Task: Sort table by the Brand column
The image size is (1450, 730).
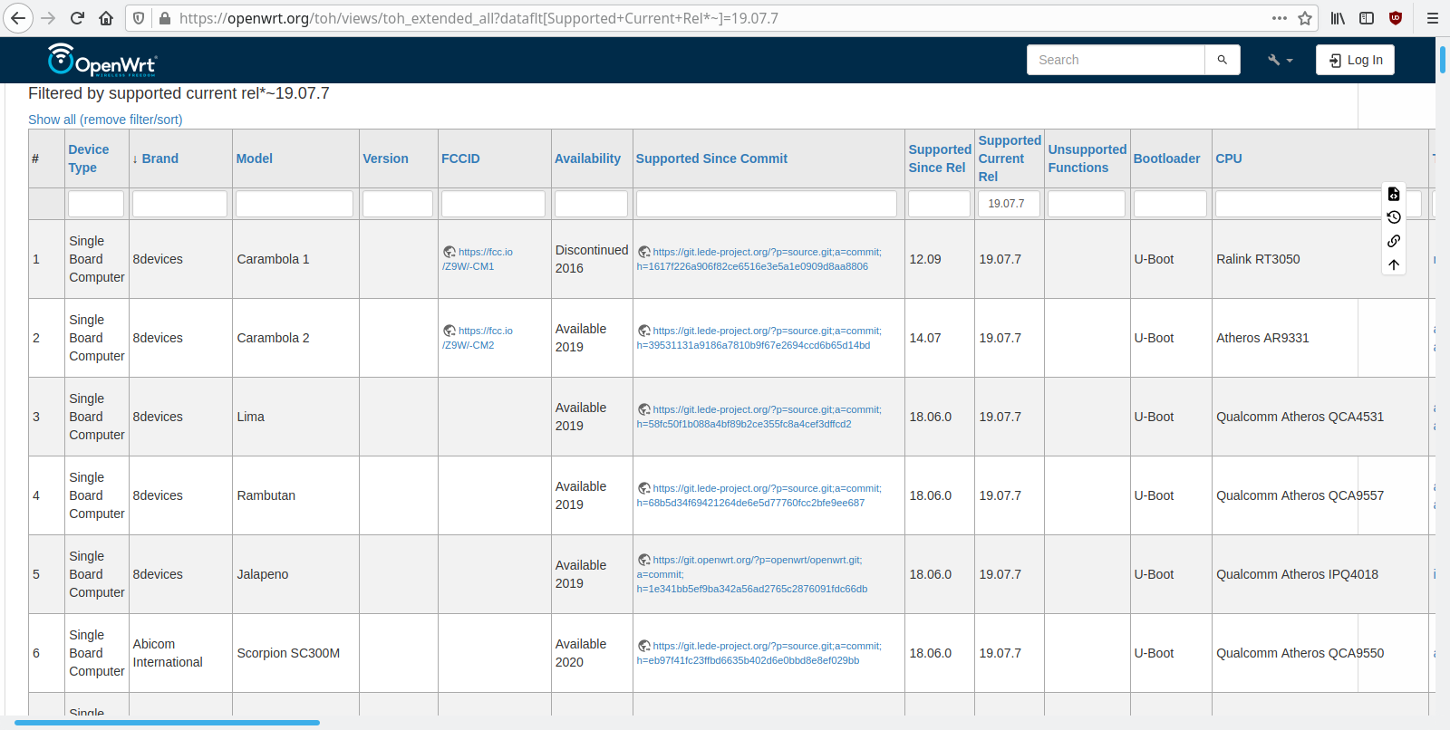Action: coord(159,158)
